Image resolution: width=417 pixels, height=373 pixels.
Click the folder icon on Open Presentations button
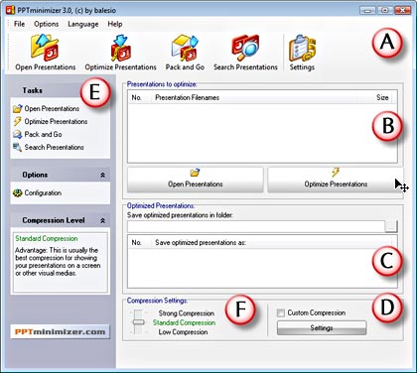pos(196,173)
